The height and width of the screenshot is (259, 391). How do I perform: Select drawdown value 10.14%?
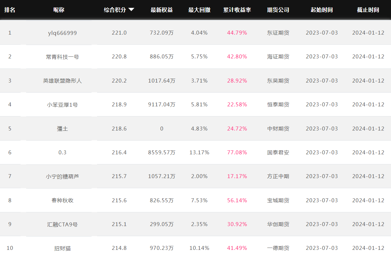coord(199,248)
